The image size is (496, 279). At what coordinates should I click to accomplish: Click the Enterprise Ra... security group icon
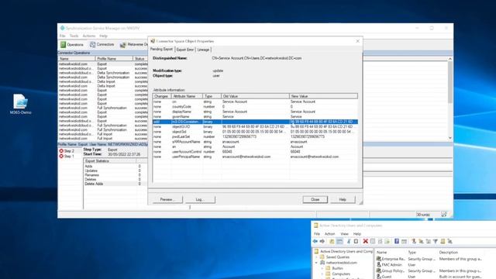[x=379, y=259]
